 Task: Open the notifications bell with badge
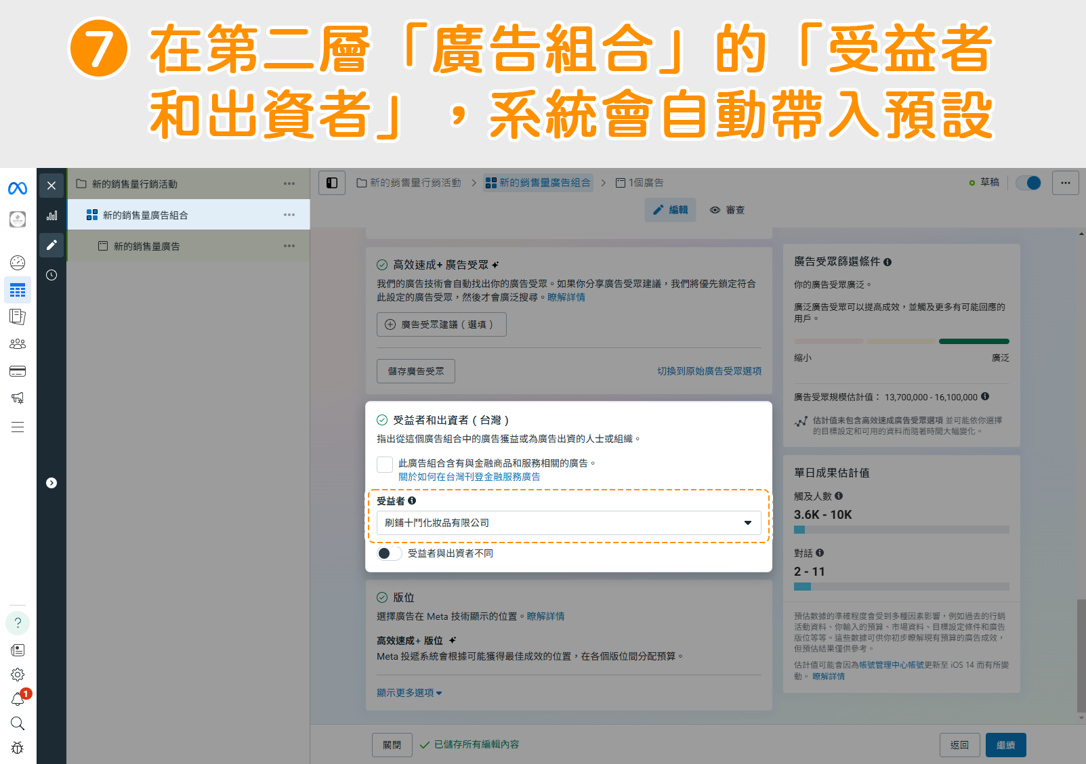(19, 698)
